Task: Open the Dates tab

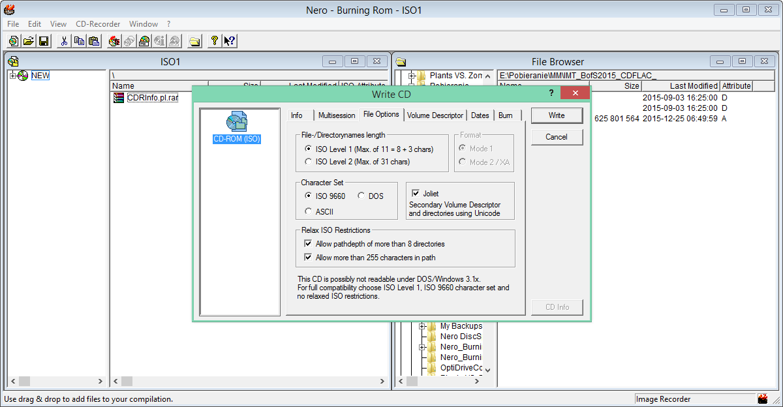Action: point(480,115)
